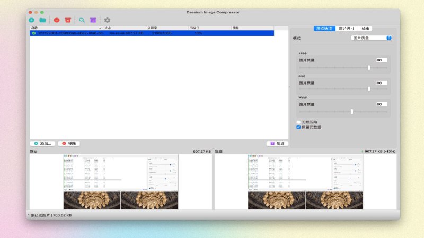Start compression with the purple toolbar icon
This screenshot has width=424, height=238.
[93, 20]
